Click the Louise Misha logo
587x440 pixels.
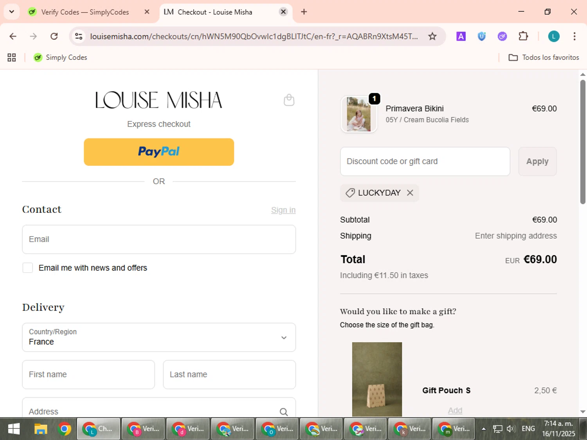pyautogui.click(x=159, y=100)
